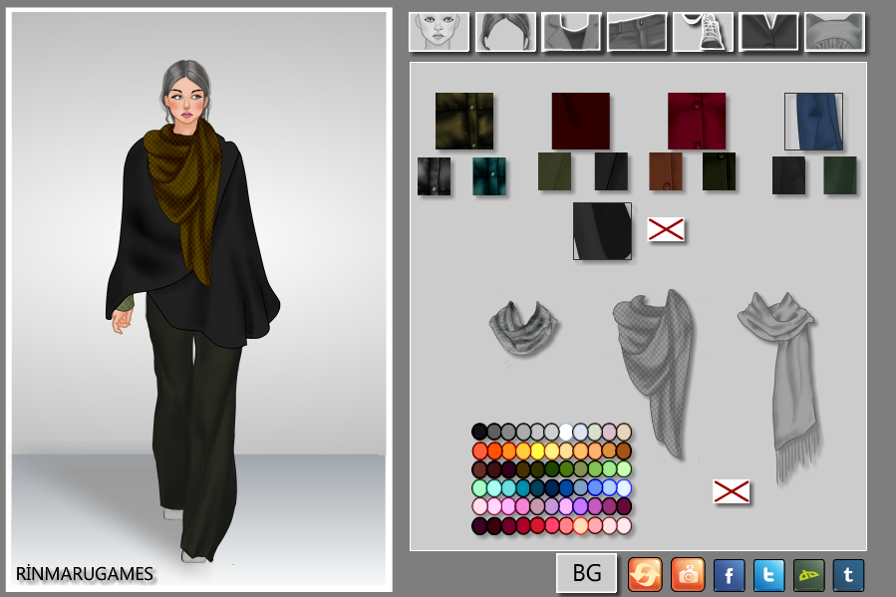Share on Twitter
Screen dimensions: 896x597
tap(769, 575)
